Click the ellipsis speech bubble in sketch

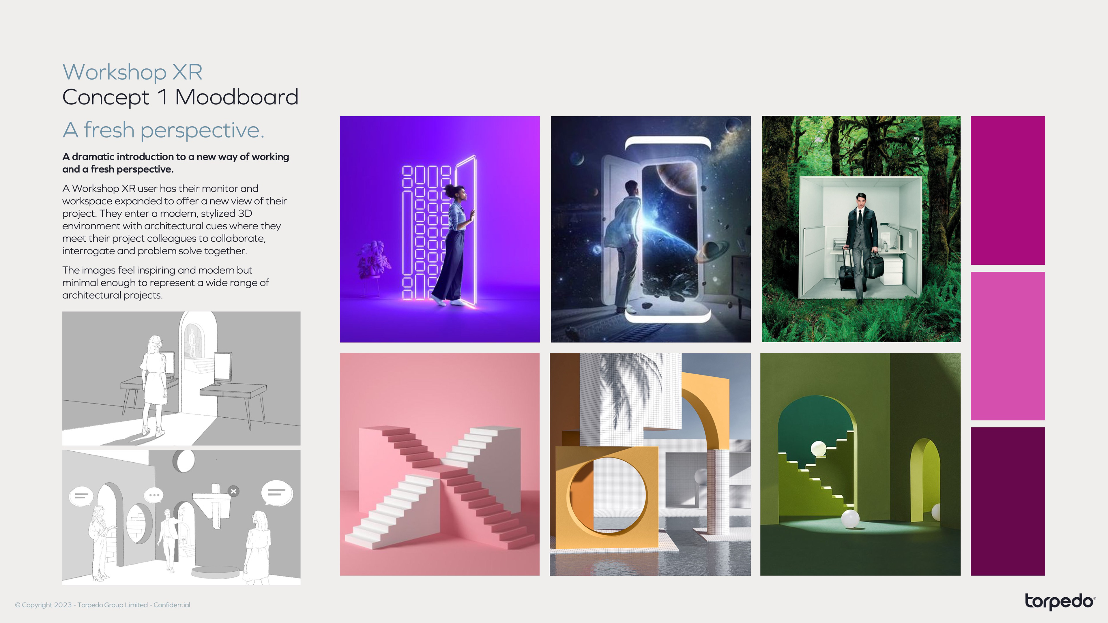click(154, 495)
